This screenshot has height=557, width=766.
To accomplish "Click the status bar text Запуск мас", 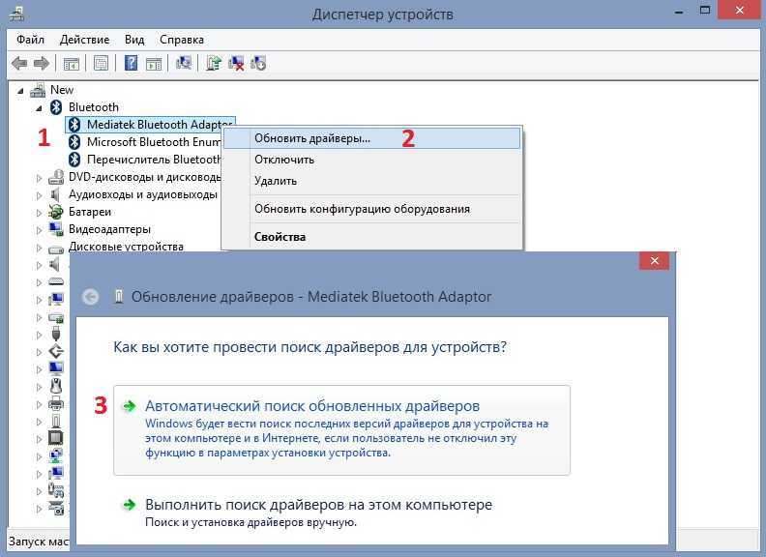I will click(x=38, y=542).
